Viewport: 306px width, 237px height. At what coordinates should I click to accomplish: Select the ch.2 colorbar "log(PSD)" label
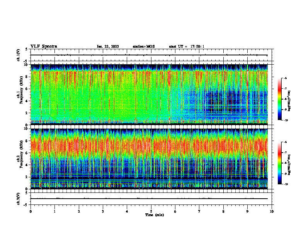click(x=289, y=165)
